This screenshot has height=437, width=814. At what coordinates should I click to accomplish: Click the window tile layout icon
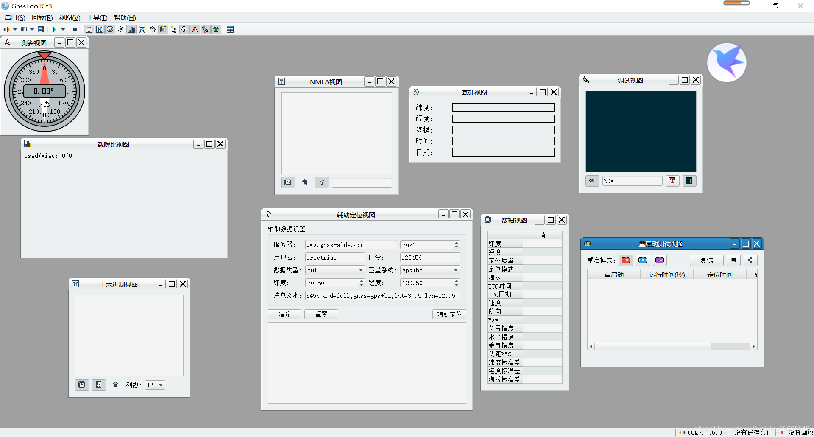230,29
